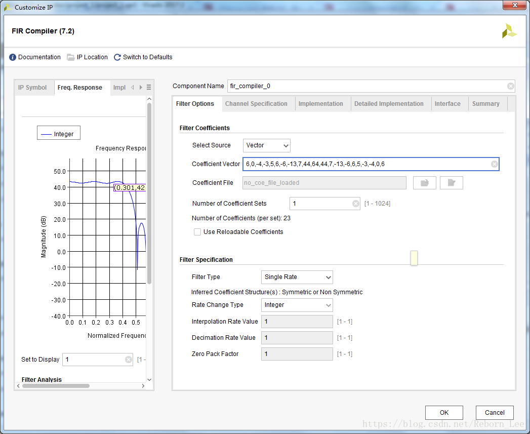This screenshot has width=530, height=434.
Task: Click the Integer legend entry in plot
Action: coord(59,133)
